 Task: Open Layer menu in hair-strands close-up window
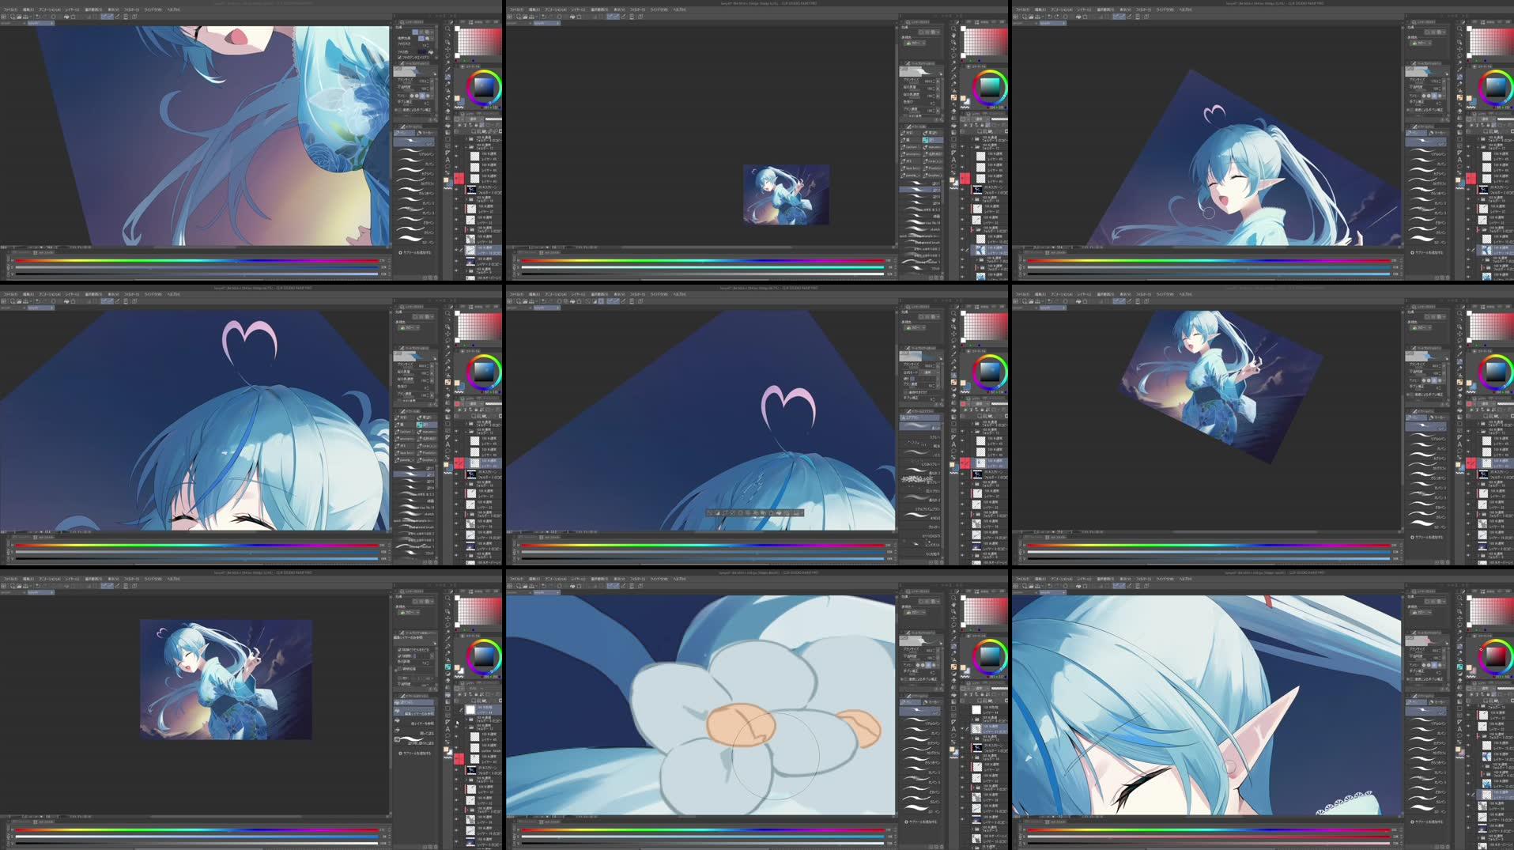[x=72, y=9]
